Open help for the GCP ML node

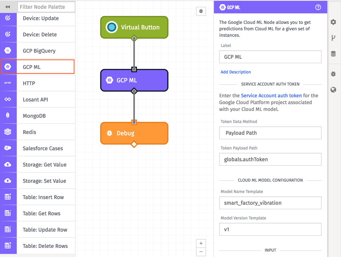tap(318, 8)
